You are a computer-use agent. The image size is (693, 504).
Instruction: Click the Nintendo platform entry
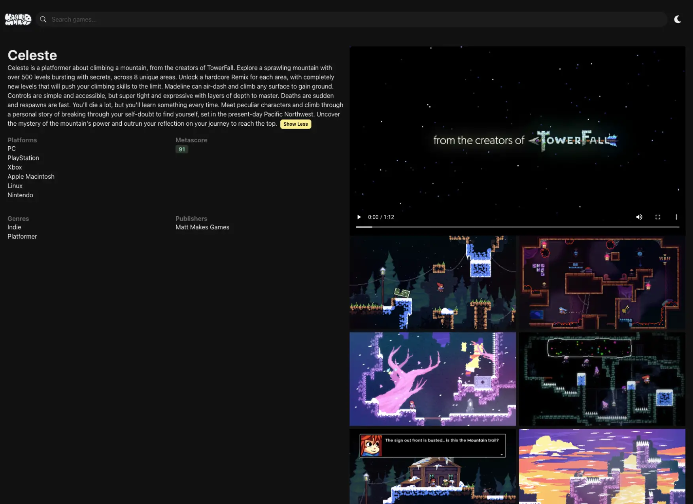(20, 195)
